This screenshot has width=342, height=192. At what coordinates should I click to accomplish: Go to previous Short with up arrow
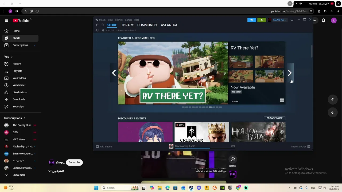click(333, 99)
